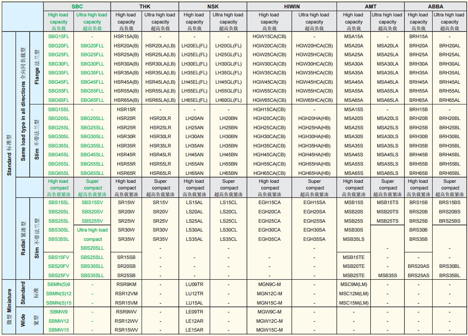Click the MGW15C-M cell
The width and height of the screenshot is (468, 336).
click(269, 330)
